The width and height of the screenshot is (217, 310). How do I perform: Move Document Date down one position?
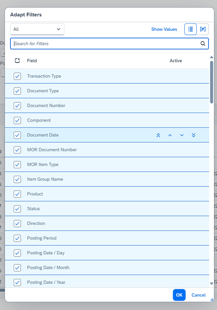point(182,135)
